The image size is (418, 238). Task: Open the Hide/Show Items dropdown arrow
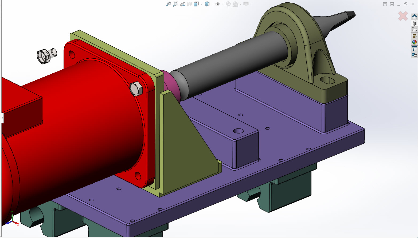click(x=223, y=4)
